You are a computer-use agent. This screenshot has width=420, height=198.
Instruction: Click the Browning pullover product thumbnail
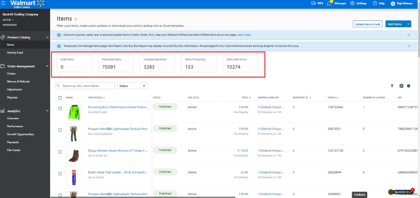pyautogui.click(x=74, y=112)
